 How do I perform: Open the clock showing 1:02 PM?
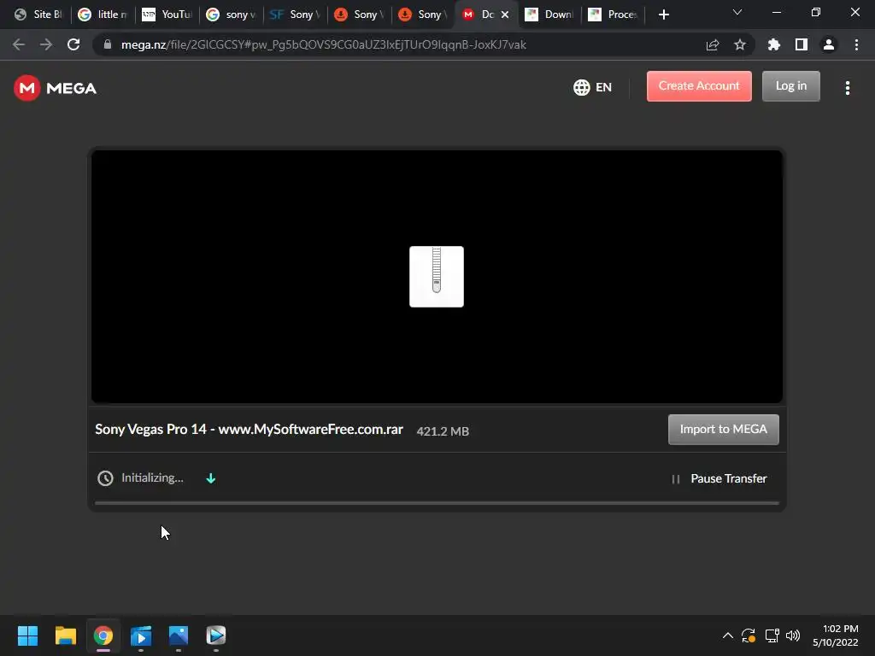tap(836, 635)
